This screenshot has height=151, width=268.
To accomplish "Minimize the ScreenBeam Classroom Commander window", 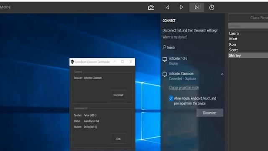I will (x=114, y=62).
